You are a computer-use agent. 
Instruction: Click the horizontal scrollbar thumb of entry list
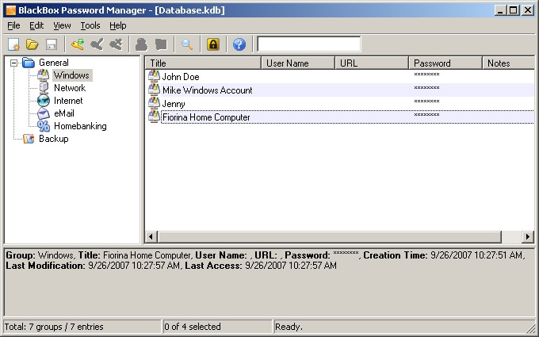click(329, 236)
